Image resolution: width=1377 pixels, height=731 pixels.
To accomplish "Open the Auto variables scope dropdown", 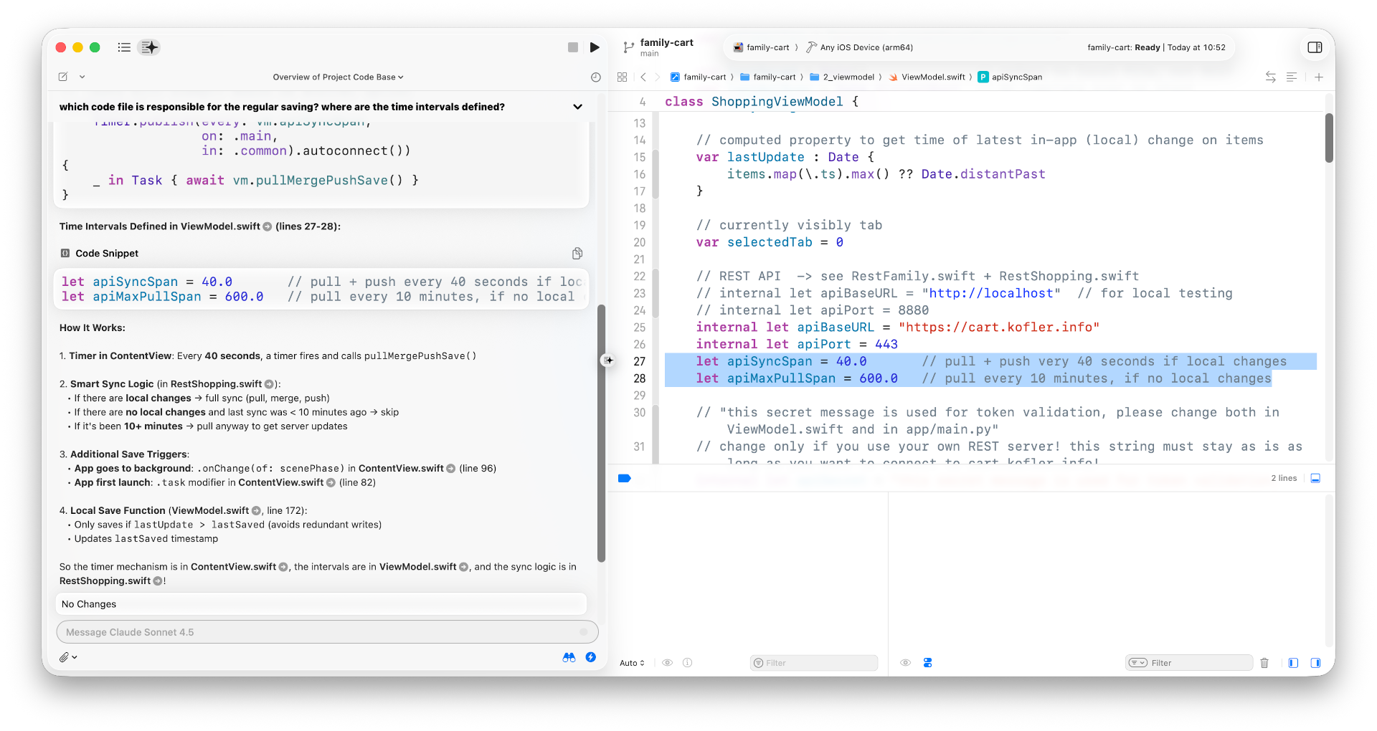I will coord(632,663).
